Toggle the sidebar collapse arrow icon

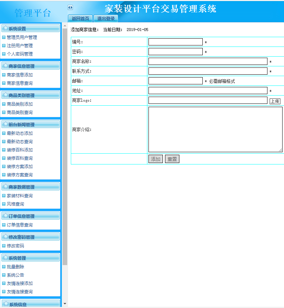coord(70,7)
